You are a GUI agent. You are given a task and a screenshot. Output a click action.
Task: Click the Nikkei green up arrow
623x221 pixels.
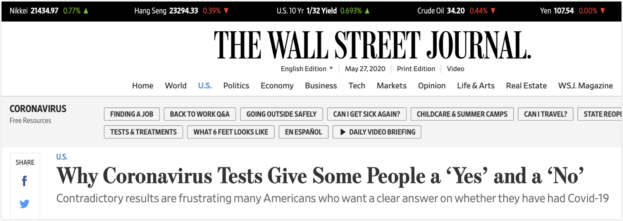point(86,11)
